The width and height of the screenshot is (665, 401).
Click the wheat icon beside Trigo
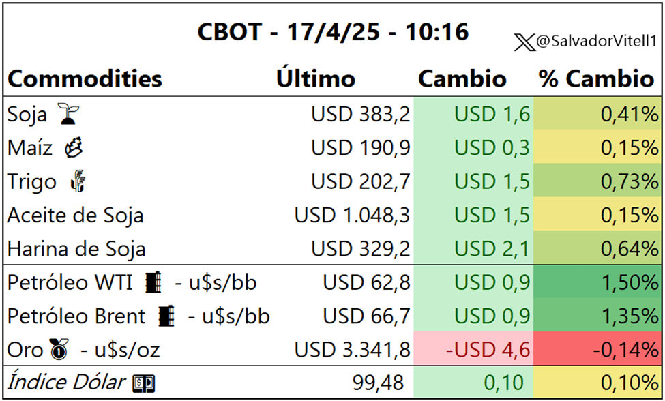click(x=78, y=181)
